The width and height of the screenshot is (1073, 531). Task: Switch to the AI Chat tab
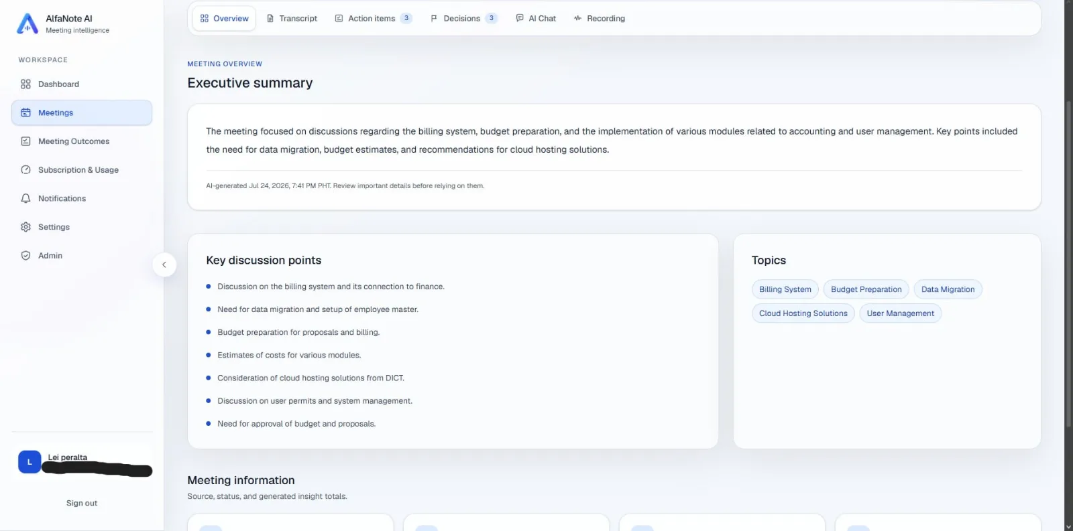point(536,19)
